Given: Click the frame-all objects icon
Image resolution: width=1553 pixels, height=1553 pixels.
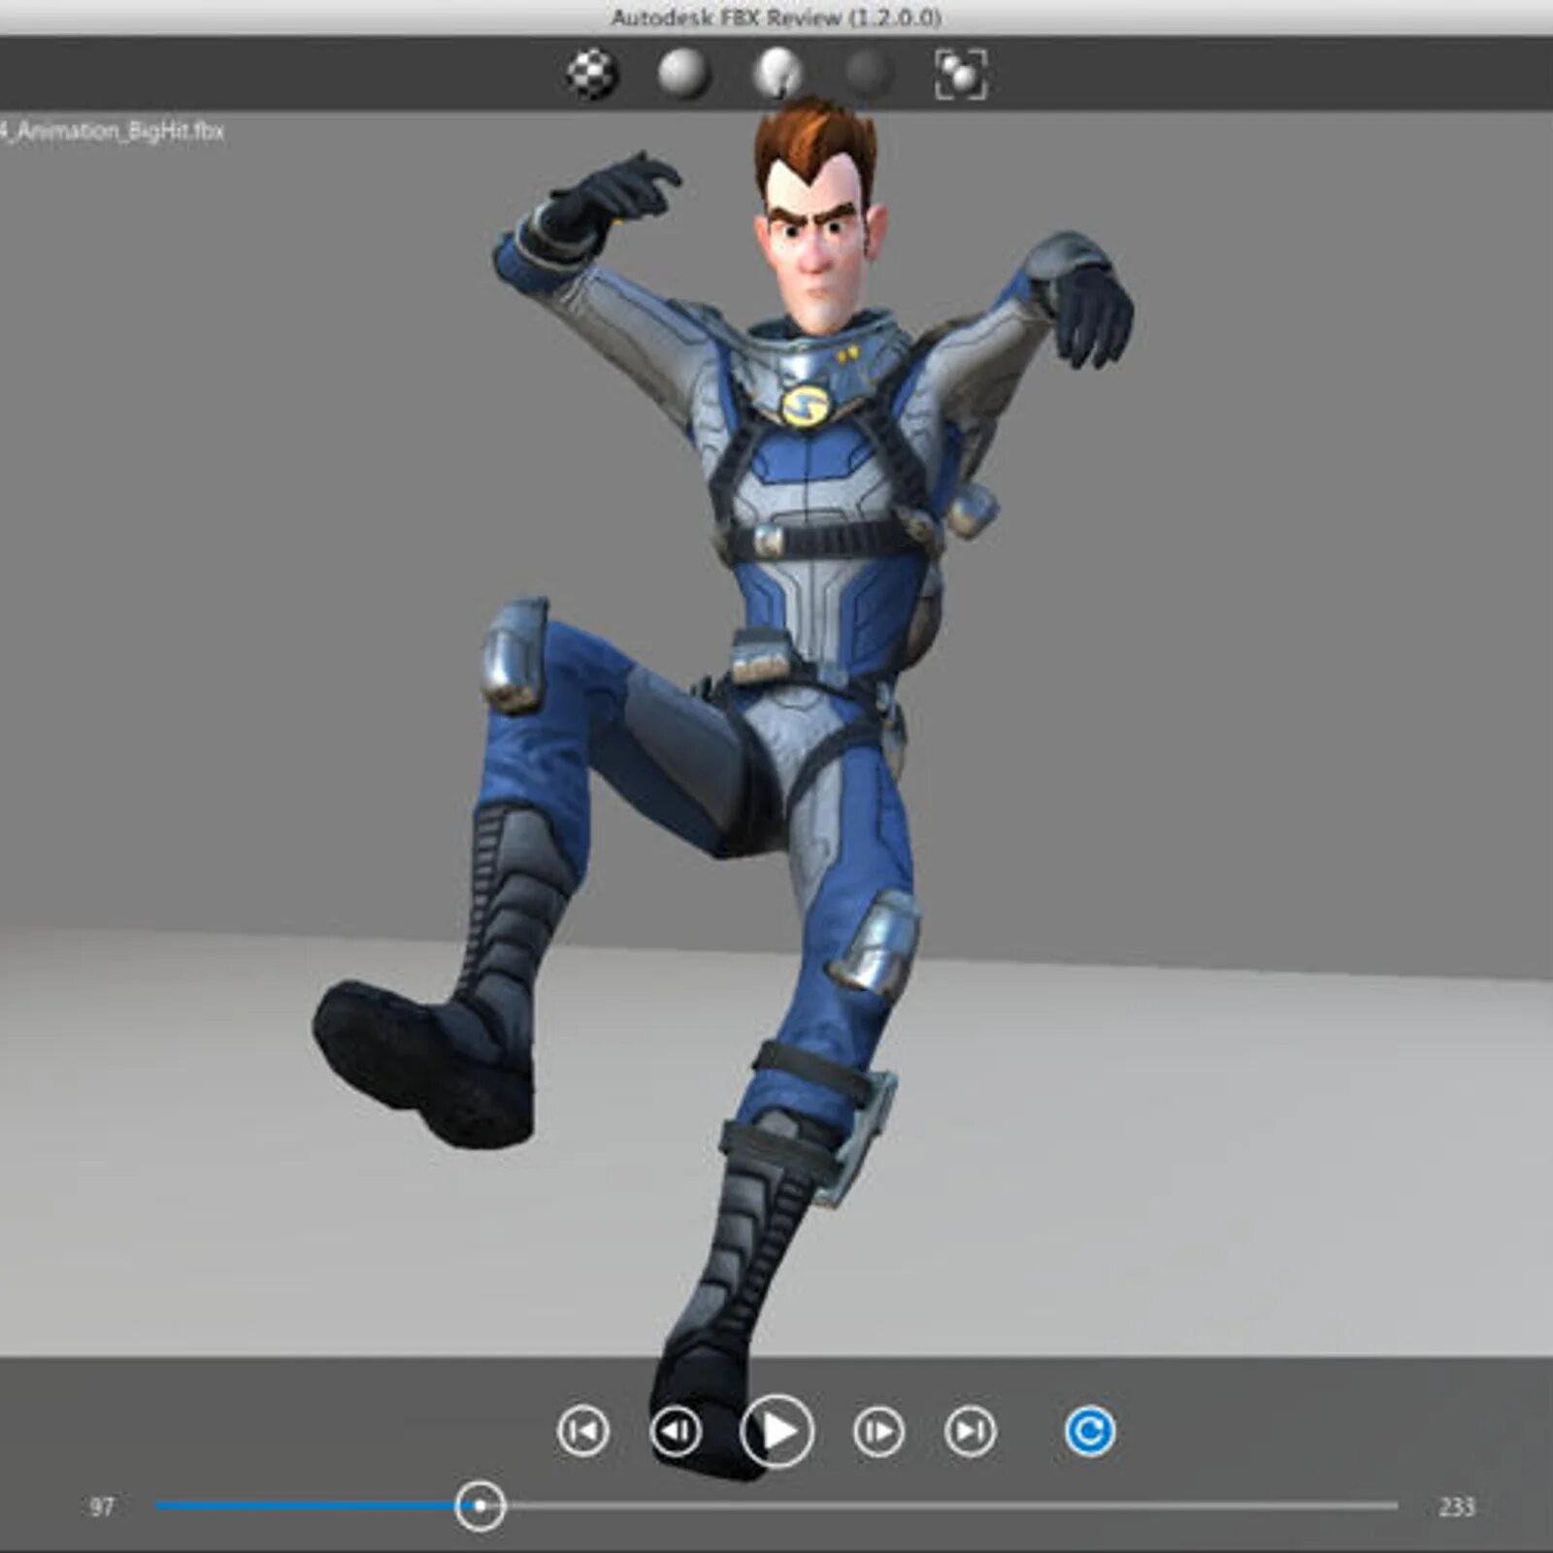Looking at the screenshot, I should pos(961,75).
